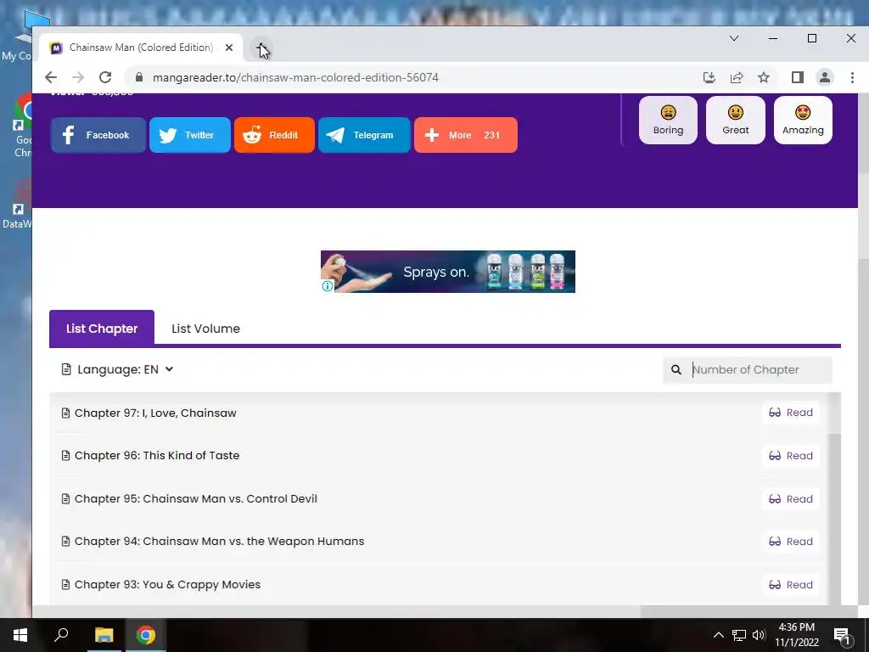
Task: Click the chapter search magnifier icon
Action: point(676,370)
